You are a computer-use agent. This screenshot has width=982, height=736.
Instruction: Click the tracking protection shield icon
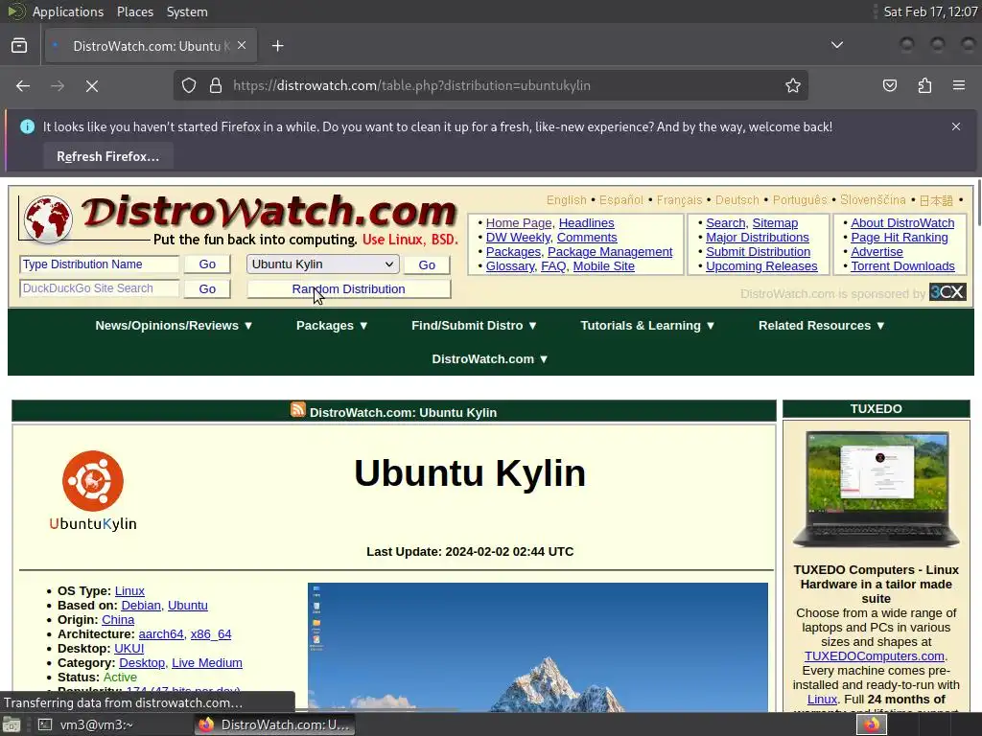point(189,85)
